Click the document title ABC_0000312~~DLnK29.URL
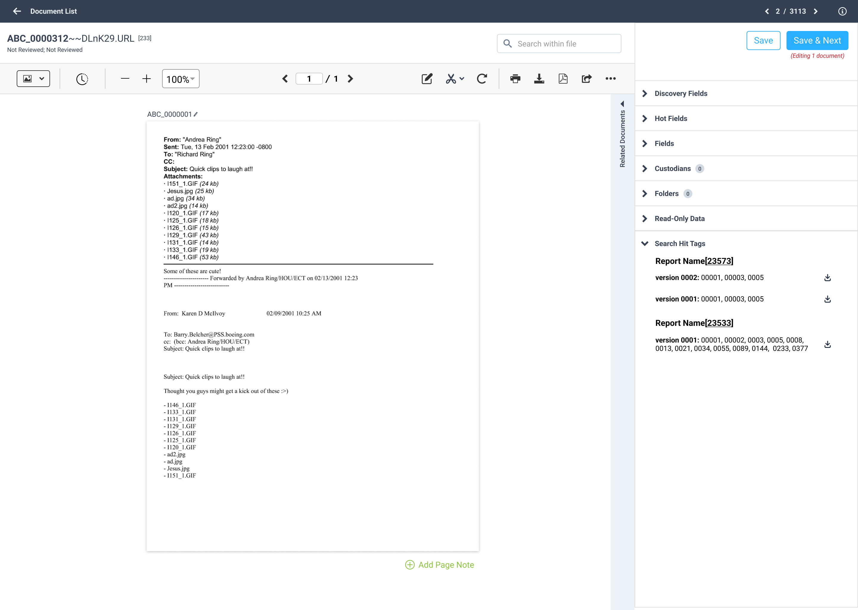 point(71,38)
